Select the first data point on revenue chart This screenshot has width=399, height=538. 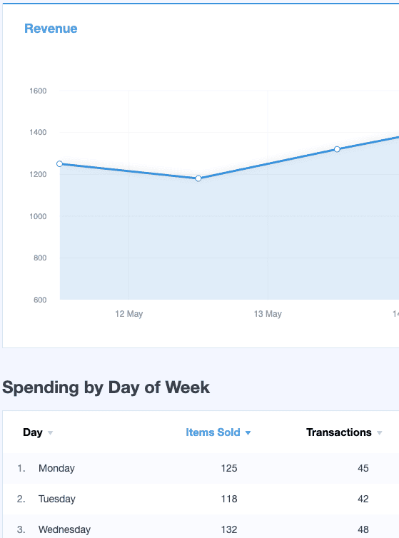click(59, 164)
